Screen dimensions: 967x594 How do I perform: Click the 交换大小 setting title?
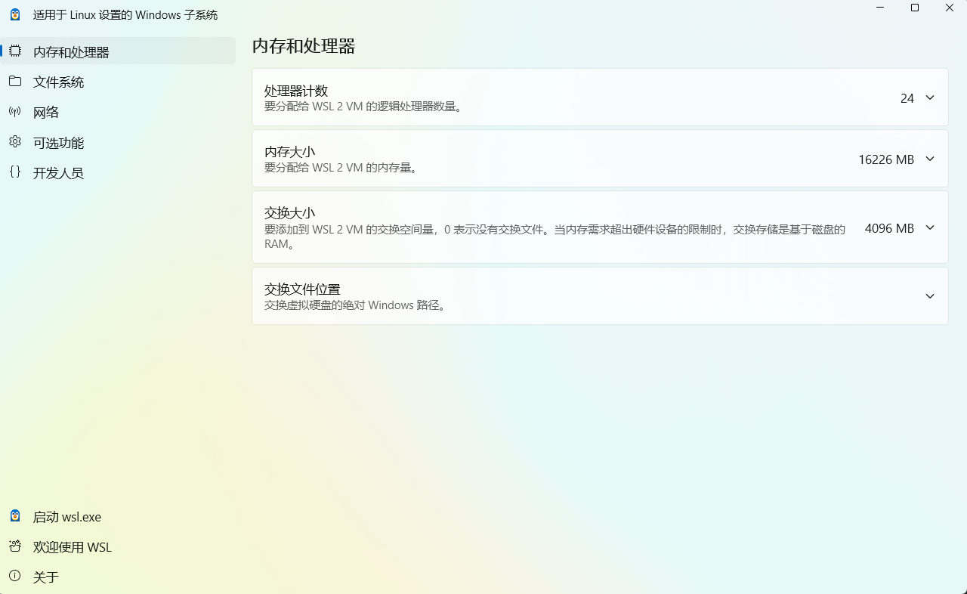tap(289, 213)
